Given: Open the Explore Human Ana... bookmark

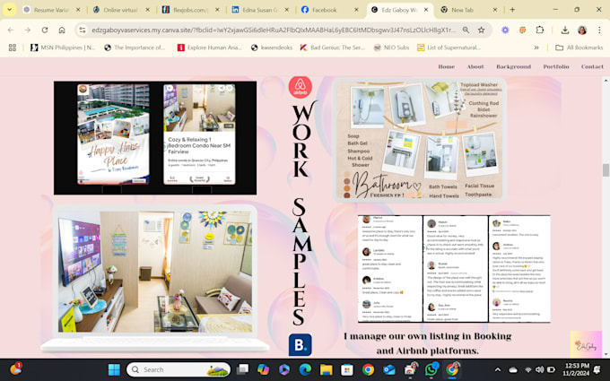Looking at the screenshot, I should click(x=209, y=48).
